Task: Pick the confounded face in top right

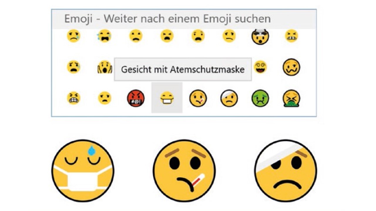Action: click(x=291, y=36)
